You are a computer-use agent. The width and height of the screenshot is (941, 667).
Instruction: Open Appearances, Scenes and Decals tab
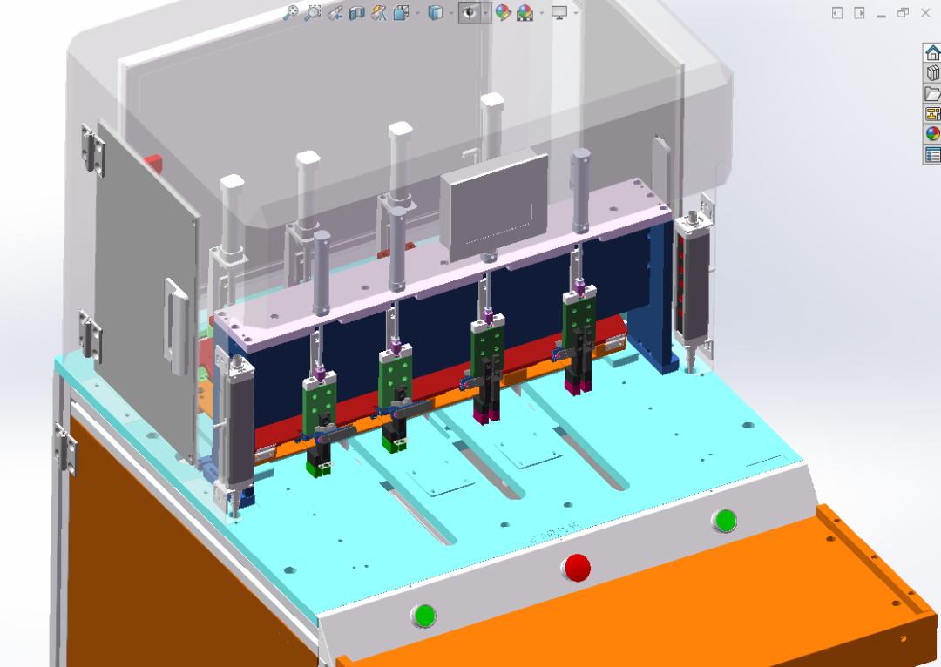pyautogui.click(x=932, y=134)
